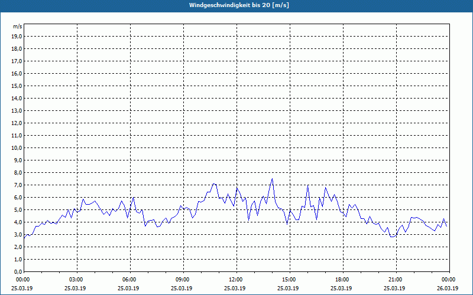473x295 pixels.
Task: Click the 15:00 time label
Action: [x=290, y=280]
